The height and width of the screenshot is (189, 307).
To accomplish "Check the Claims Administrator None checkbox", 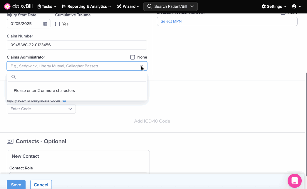I will pos(133,57).
